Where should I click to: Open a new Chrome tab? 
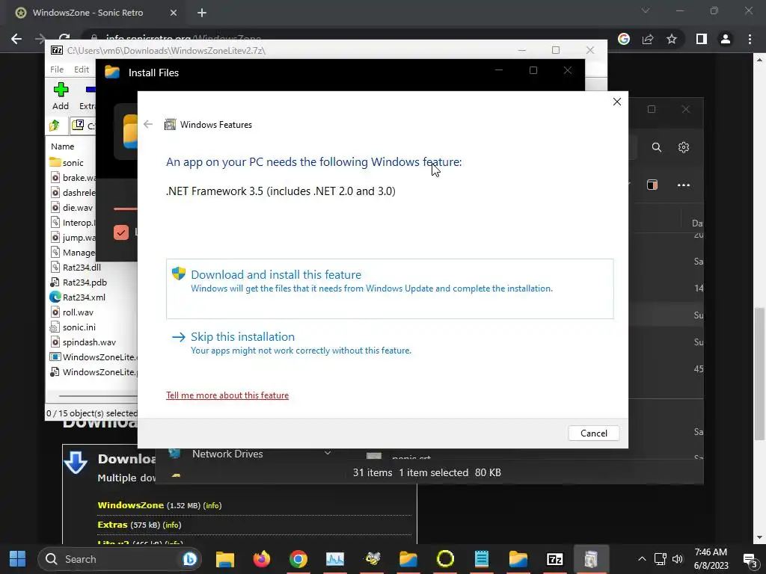[202, 13]
